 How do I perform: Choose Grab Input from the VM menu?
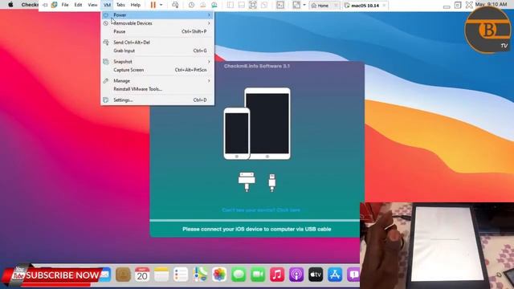click(157, 51)
